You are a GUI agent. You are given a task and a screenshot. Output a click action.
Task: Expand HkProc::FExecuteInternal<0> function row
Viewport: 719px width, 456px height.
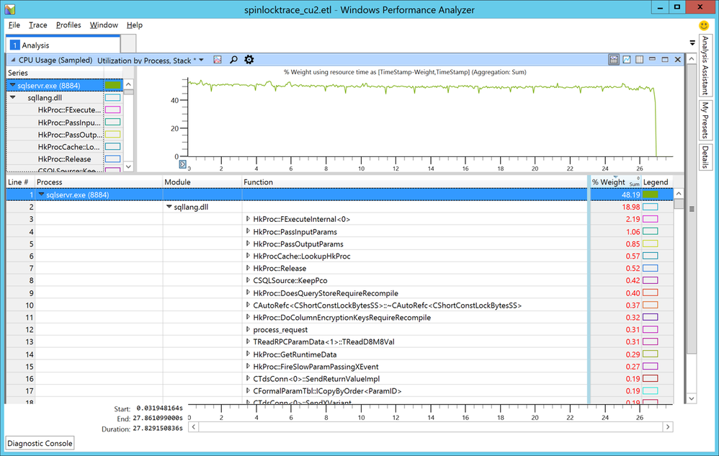pyautogui.click(x=248, y=219)
